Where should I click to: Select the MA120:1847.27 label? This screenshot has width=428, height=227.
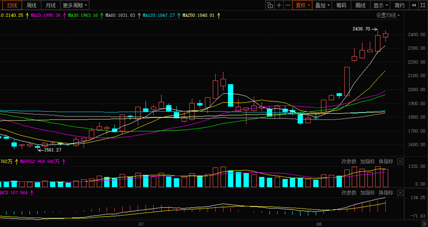click(x=159, y=15)
